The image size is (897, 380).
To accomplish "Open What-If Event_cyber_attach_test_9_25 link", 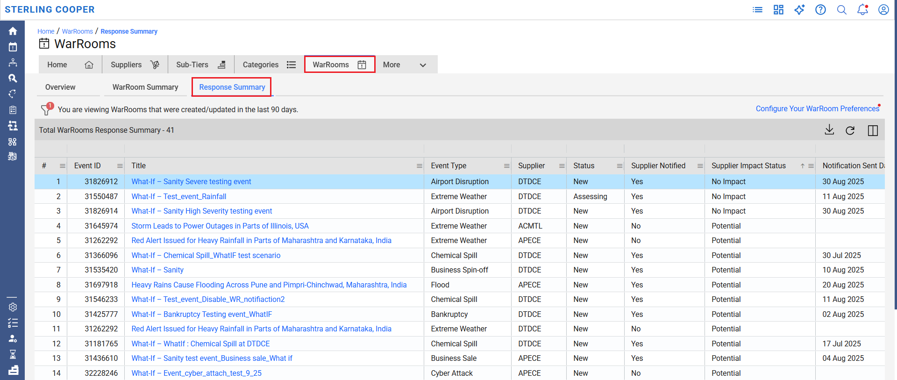I will tap(196, 373).
